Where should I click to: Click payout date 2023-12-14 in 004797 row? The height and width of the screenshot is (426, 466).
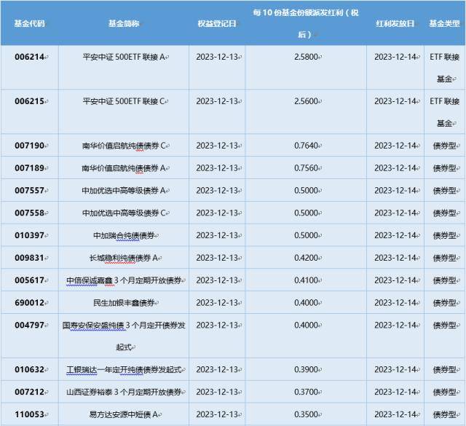pyautogui.click(x=395, y=326)
